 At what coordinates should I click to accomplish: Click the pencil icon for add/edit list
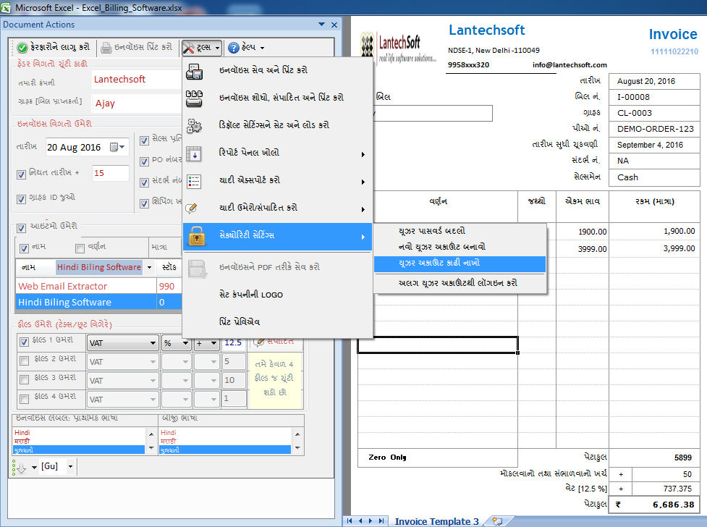192,208
